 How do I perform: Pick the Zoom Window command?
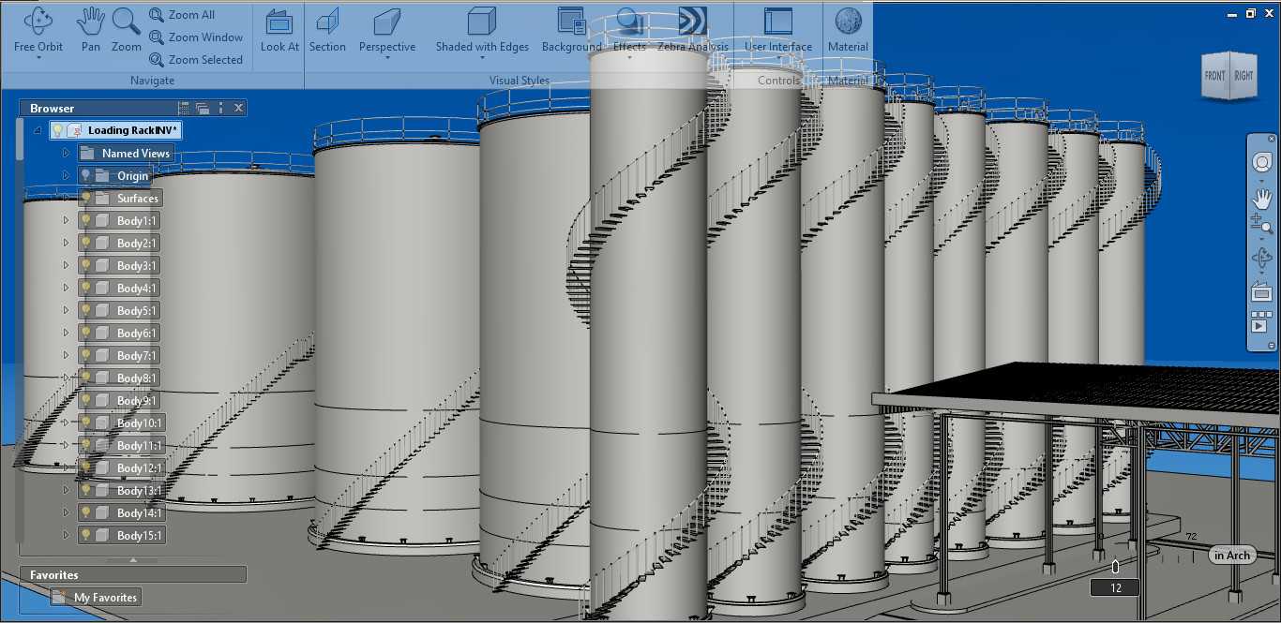pyautogui.click(x=196, y=37)
